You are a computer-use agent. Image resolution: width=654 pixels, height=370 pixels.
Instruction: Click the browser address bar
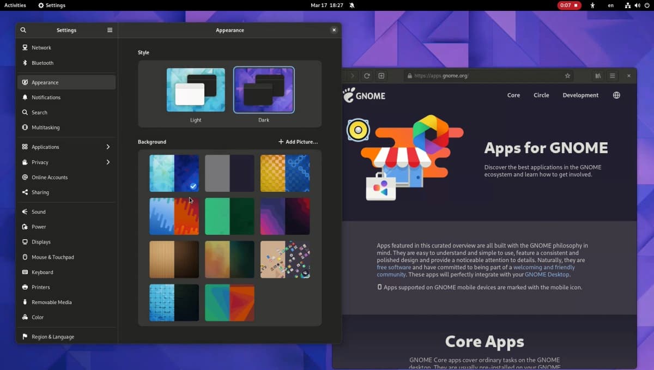(x=489, y=76)
